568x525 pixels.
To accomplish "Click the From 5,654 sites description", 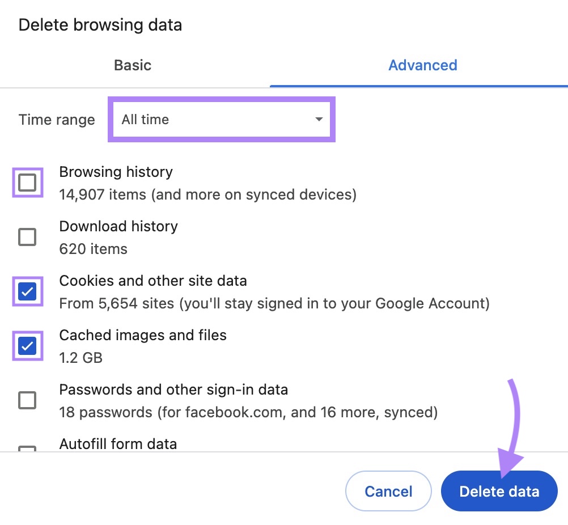I will (x=274, y=303).
